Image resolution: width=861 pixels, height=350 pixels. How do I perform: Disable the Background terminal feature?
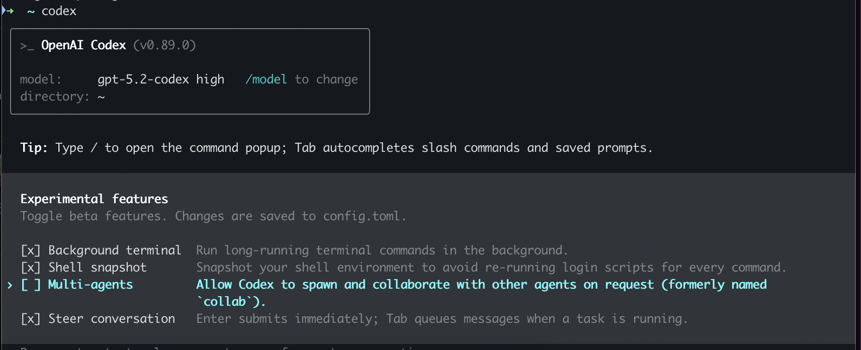pyautogui.click(x=30, y=250)
